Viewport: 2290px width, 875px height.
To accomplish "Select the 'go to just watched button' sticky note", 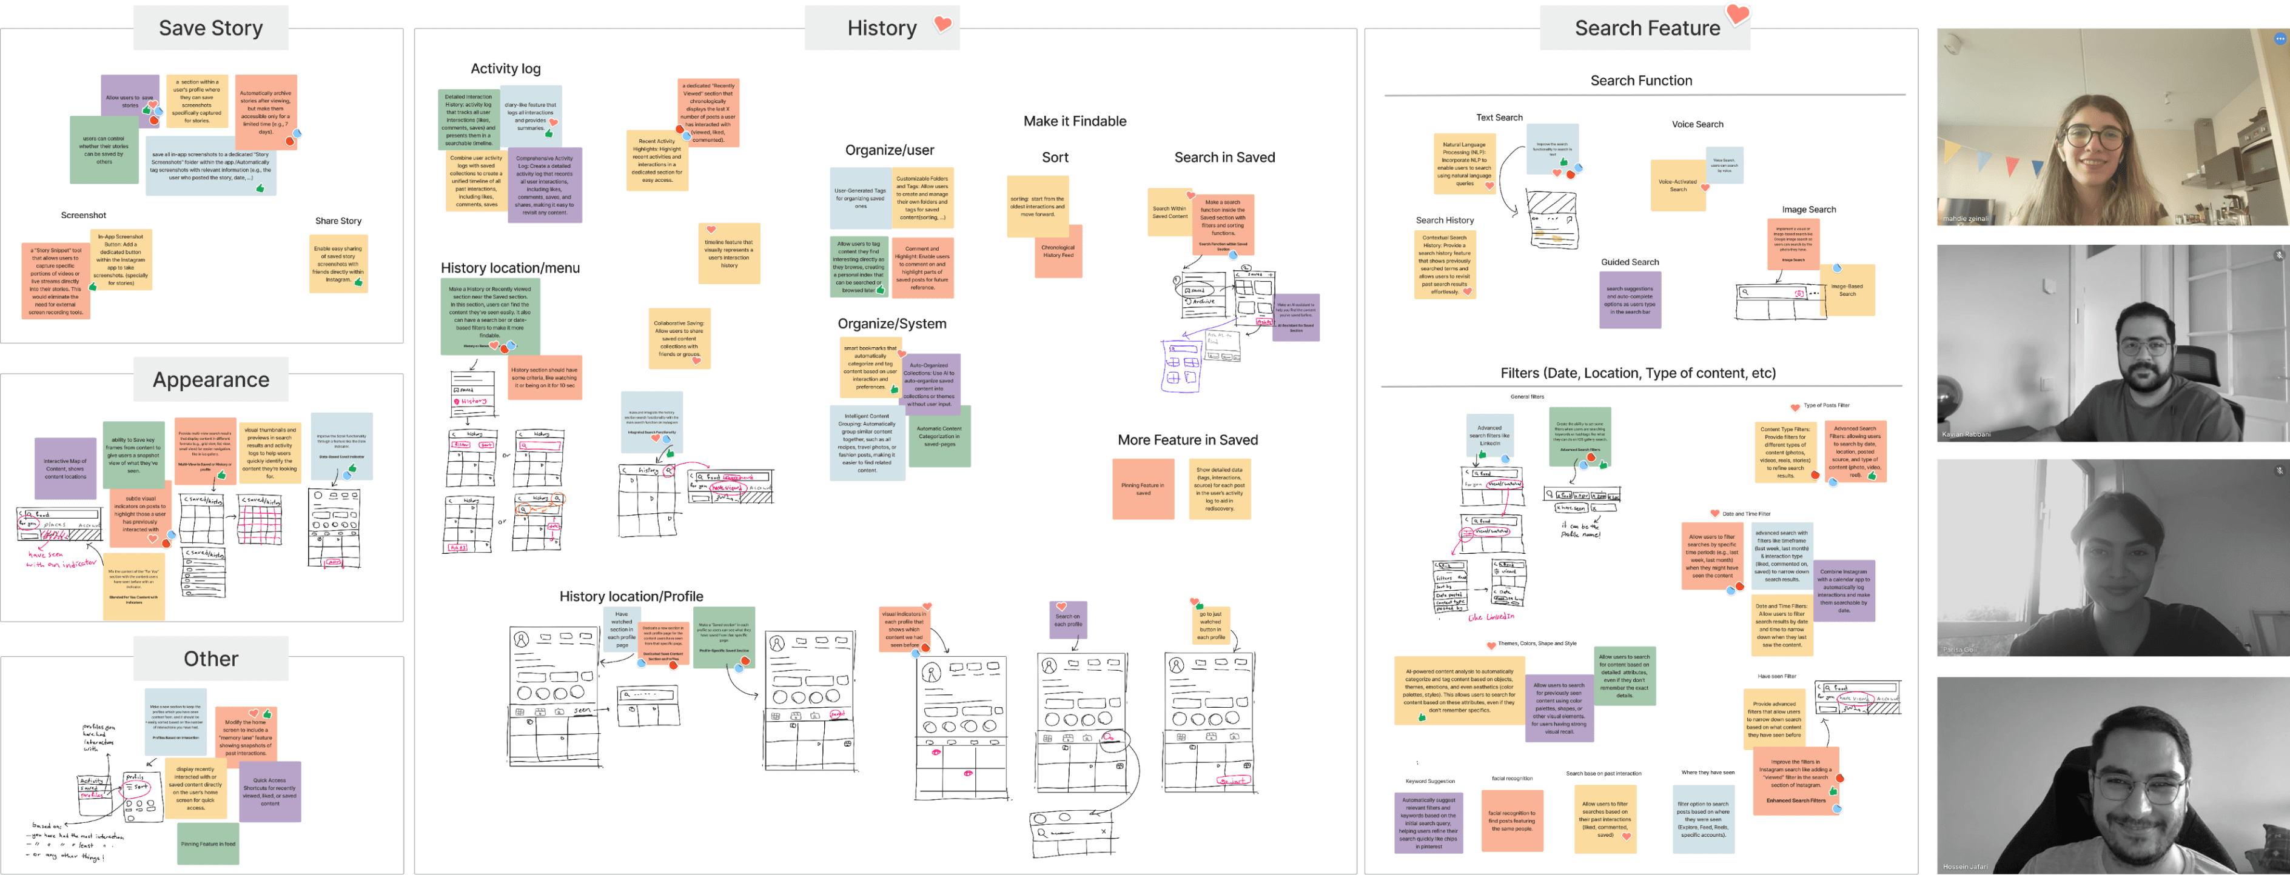I will coord(1210,625).
